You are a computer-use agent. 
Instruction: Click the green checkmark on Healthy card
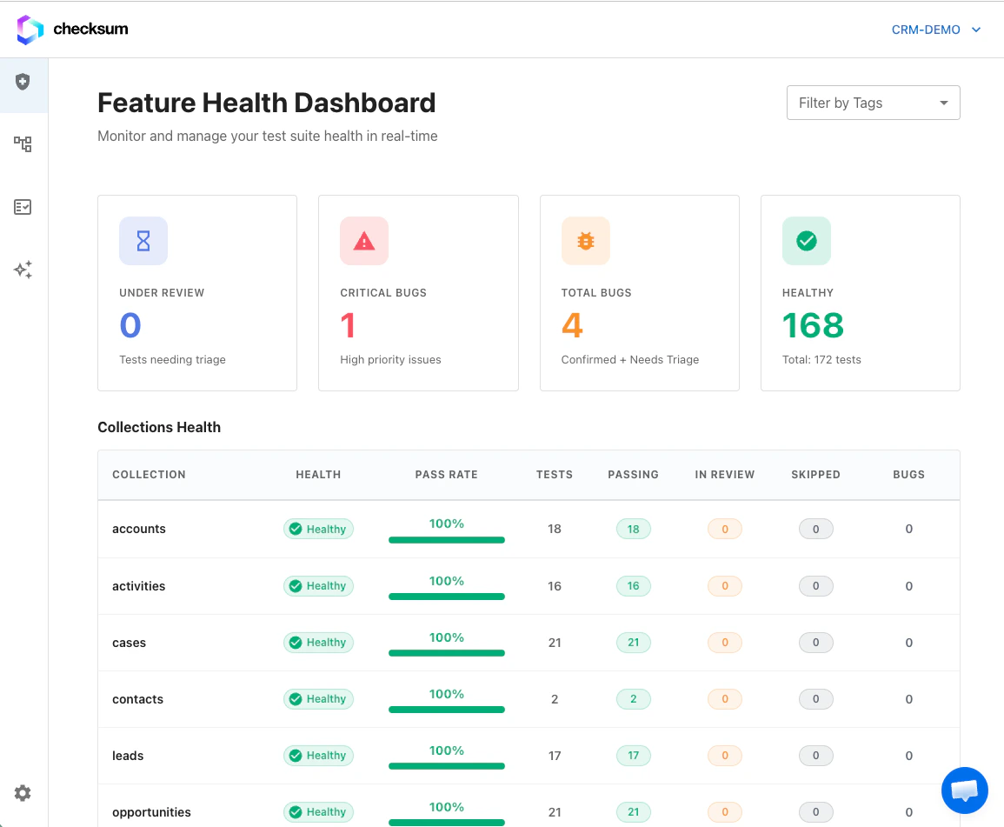point(806,240)
